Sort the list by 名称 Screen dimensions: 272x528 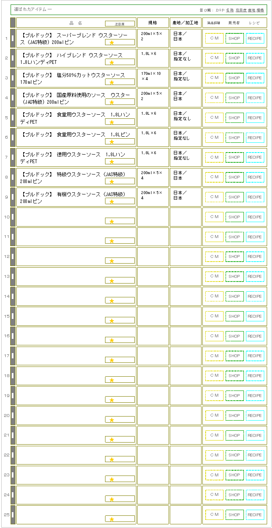(x=230, y=10)
